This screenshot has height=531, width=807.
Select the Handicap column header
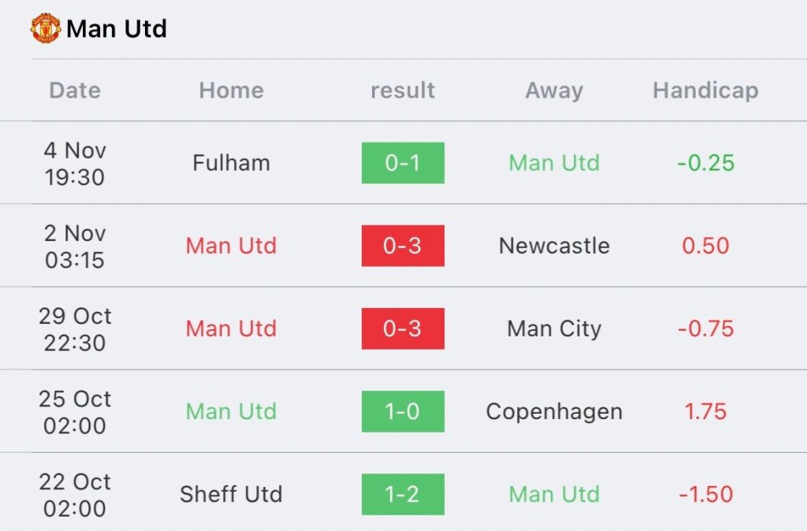click(705, 91)
